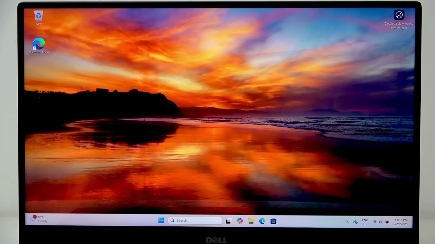Show hidden system tray icons
This screenshot has height=244, width=435.
(347, 222)
